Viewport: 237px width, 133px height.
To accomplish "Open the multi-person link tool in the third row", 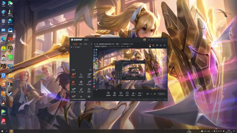I will (81, 90).
